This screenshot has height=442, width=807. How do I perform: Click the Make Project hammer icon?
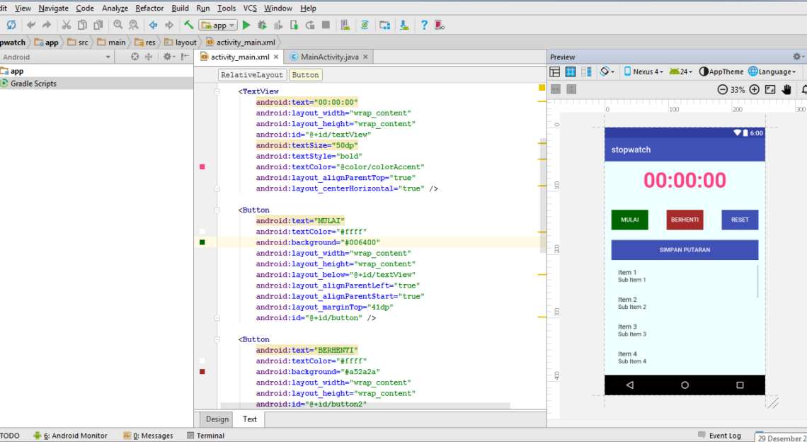pyautogui.click(x=189, y=25)
